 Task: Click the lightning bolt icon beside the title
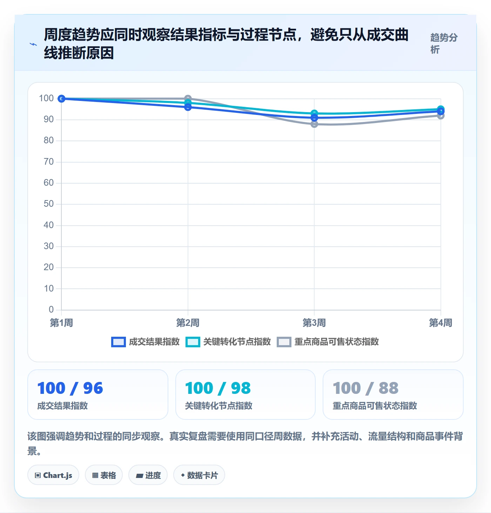33,44
